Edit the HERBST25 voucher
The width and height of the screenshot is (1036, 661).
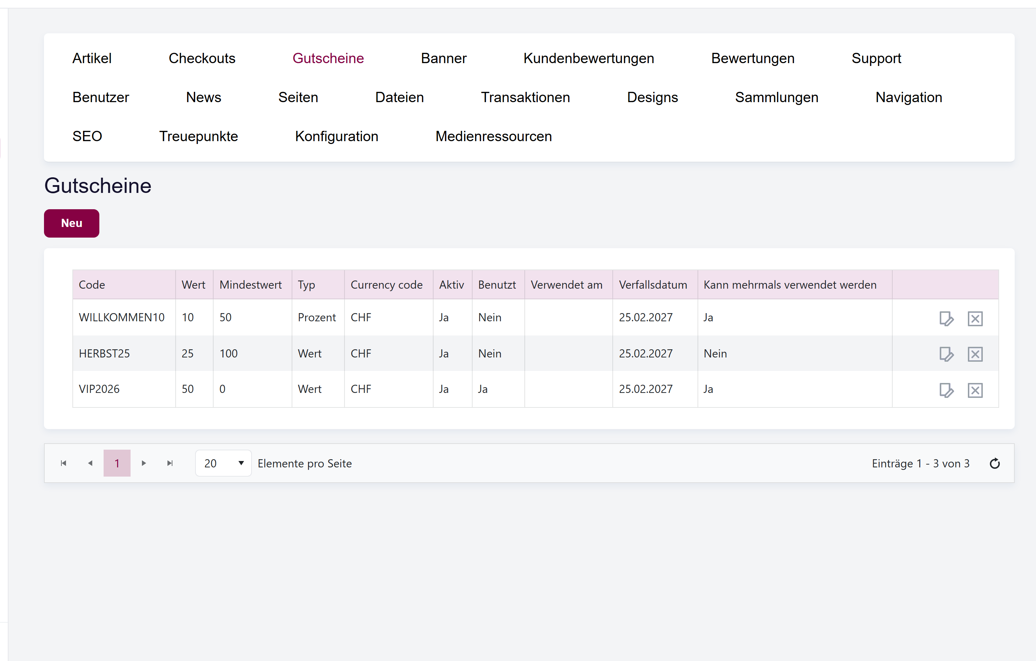pyautogui.click(x=946, y=354)
